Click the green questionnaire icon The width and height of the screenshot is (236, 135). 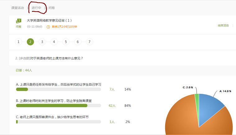point(19,21)
